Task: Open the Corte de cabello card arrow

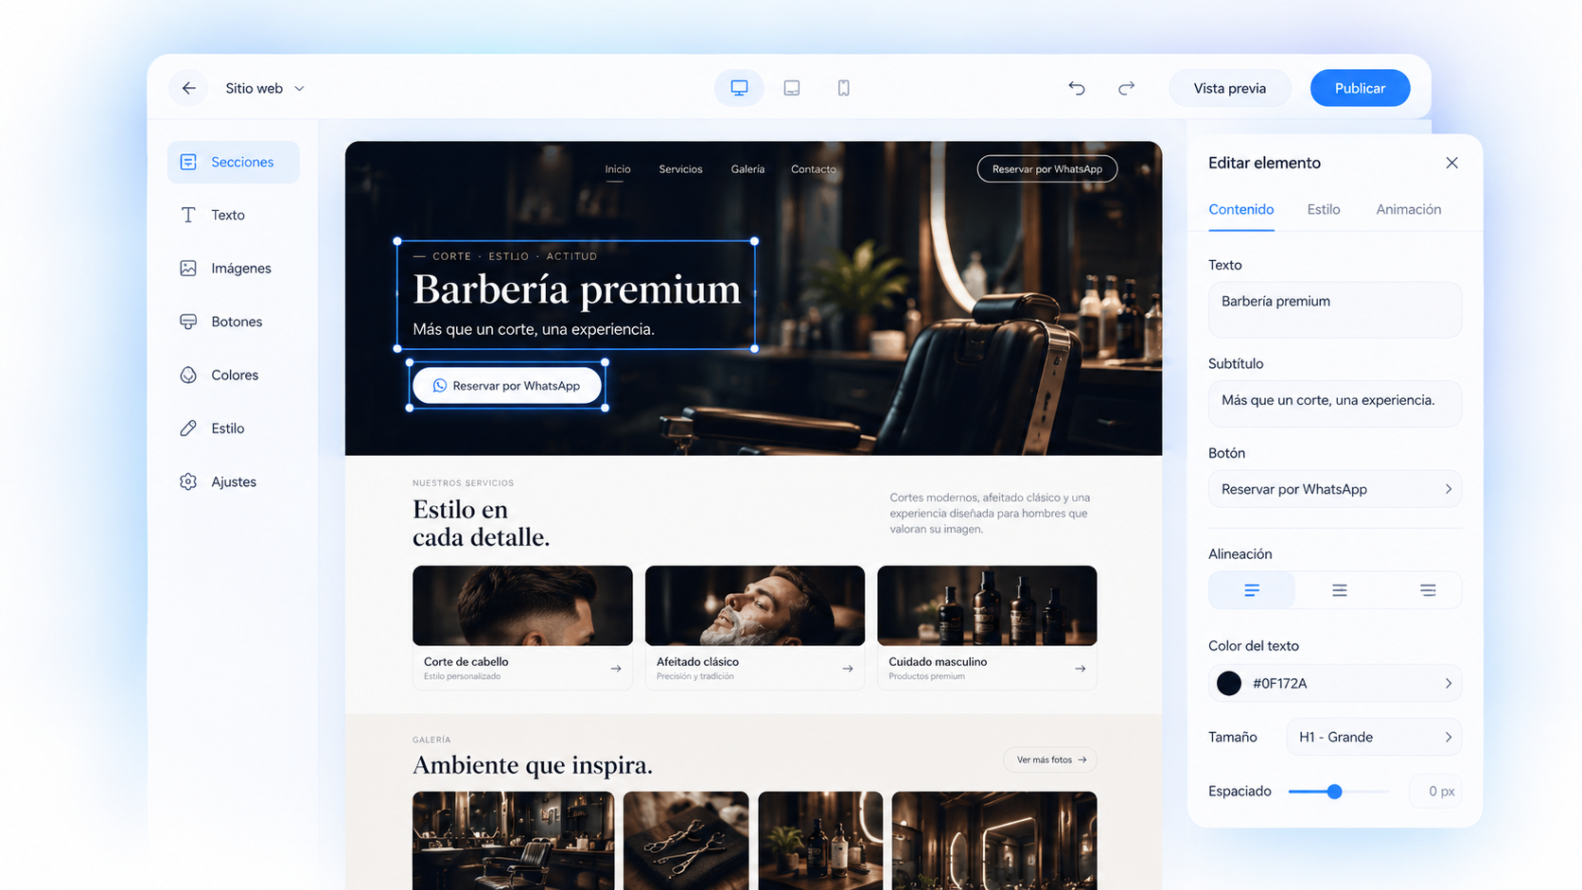Action: (x=615, y=669)
